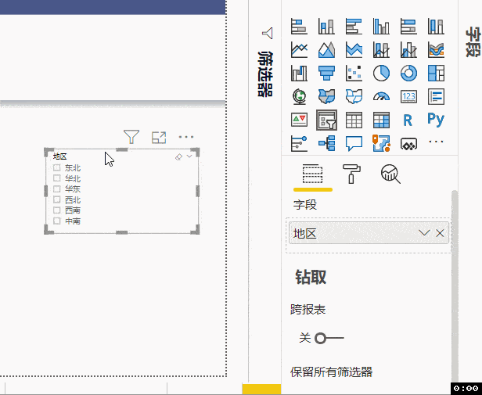This screenshot has width=482, height=395.
Task: Select the KPI visual icon
Action: coord(299,120)
